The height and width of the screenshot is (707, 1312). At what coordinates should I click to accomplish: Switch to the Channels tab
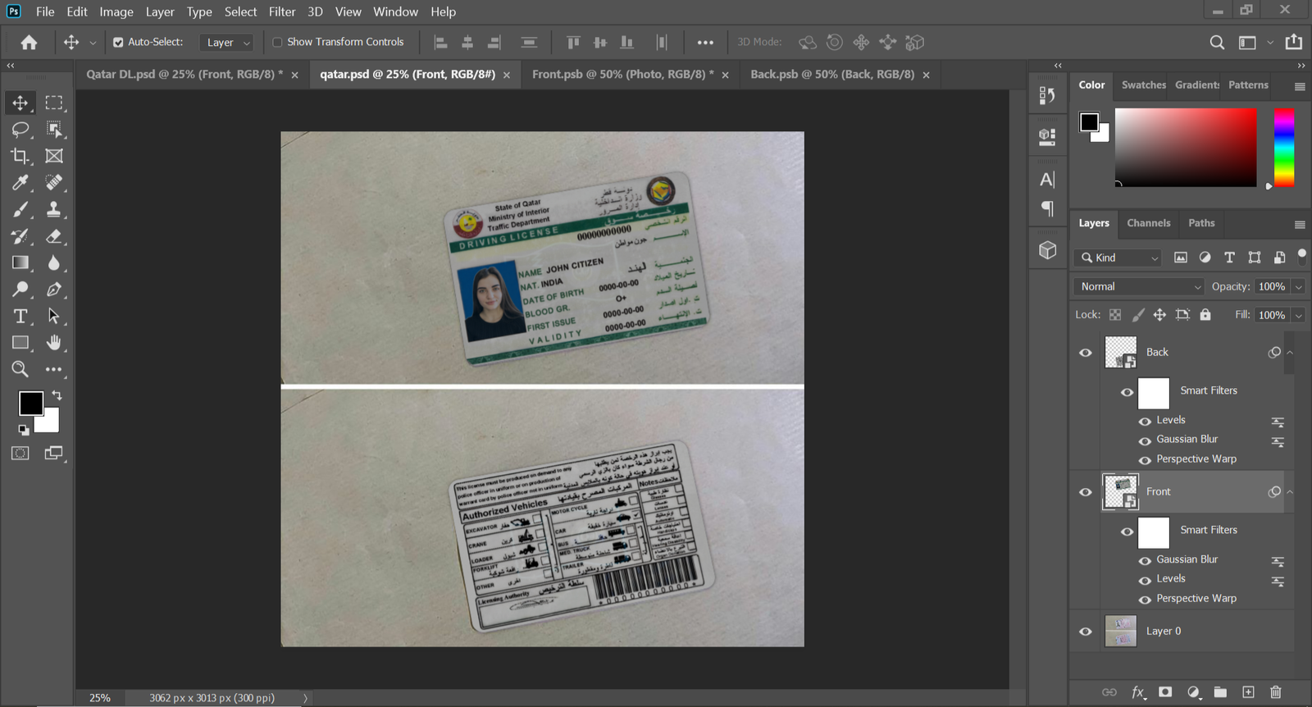tap(1148, 223)
